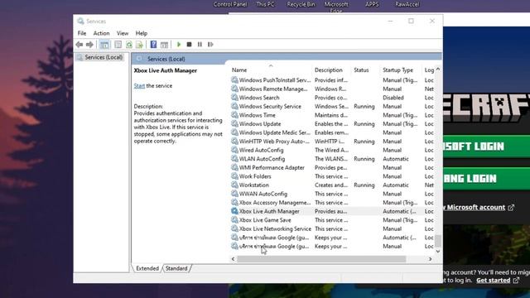Click Show/Hide Action Pane toolbar icon
The width and height of the screenshot is (530, 298).
[164, 44]
